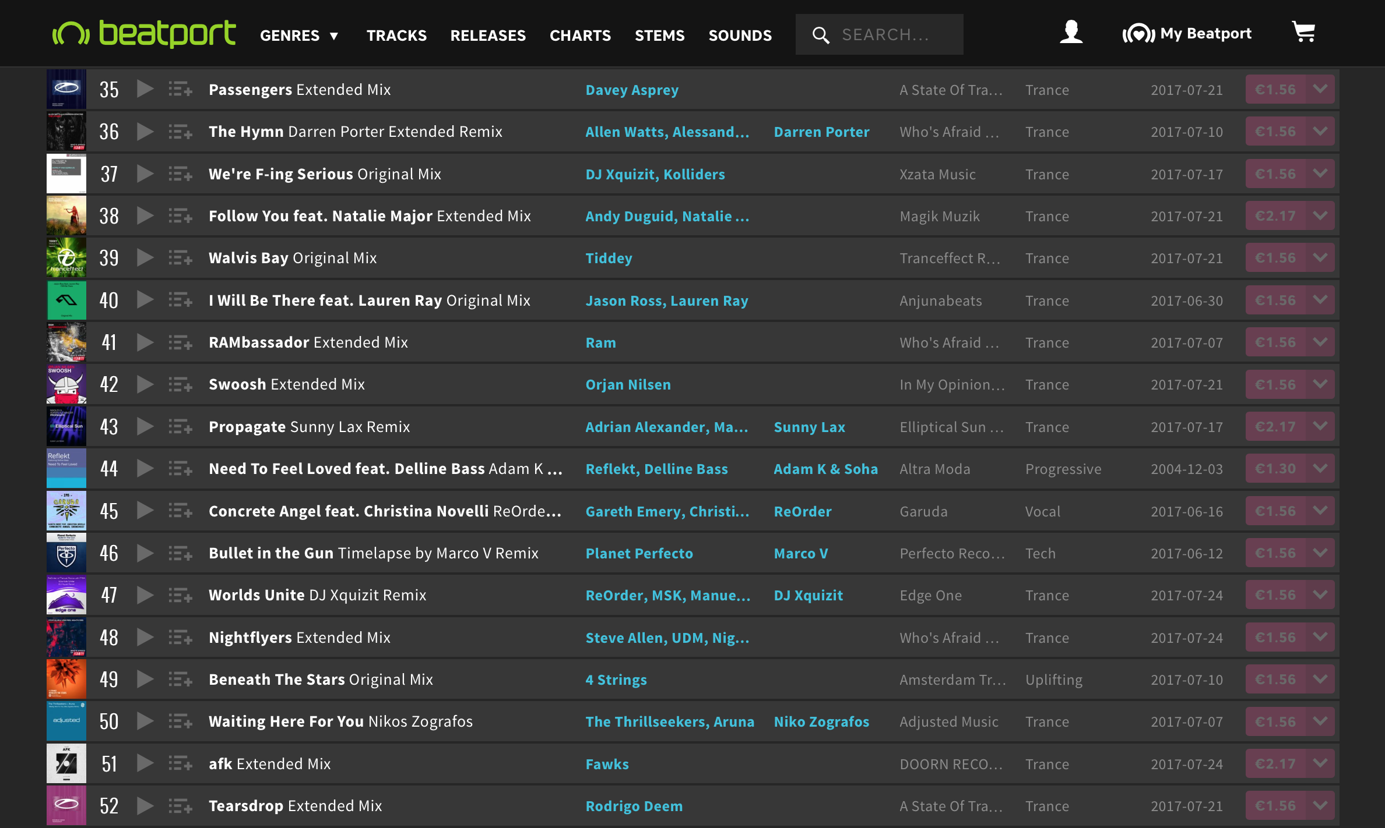Image resolution: width=1385 pixels, height=828 pixels.
Task: Open label Edge One
Action: [930, 595]
